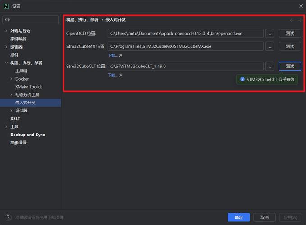The image size is (306, 225).
Task: Select the 嵌入式开发 tree item
Action: (x=31, y=103)
